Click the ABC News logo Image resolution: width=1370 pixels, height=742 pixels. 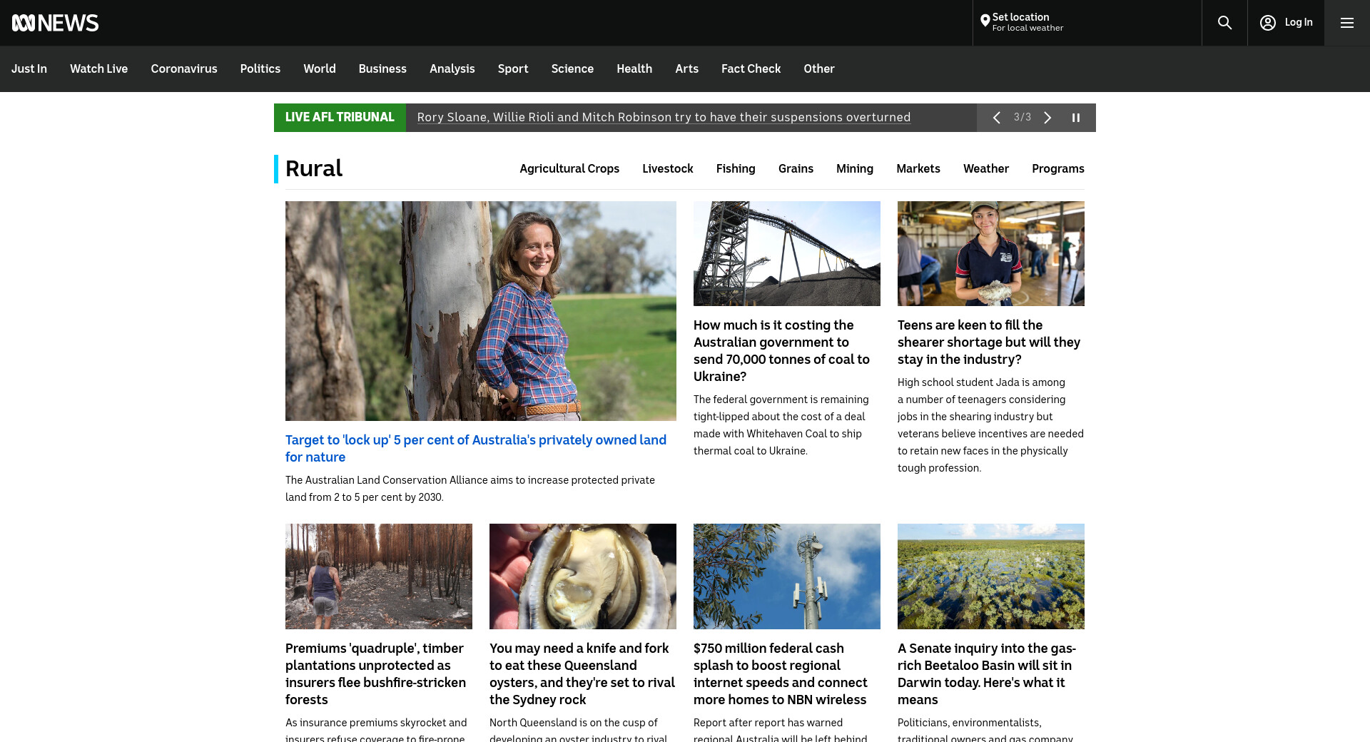(x=55, y=23)
